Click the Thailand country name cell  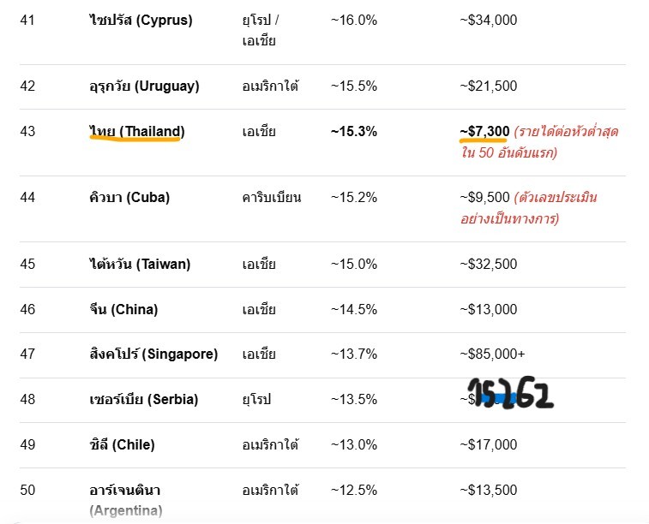click(137, 131)
